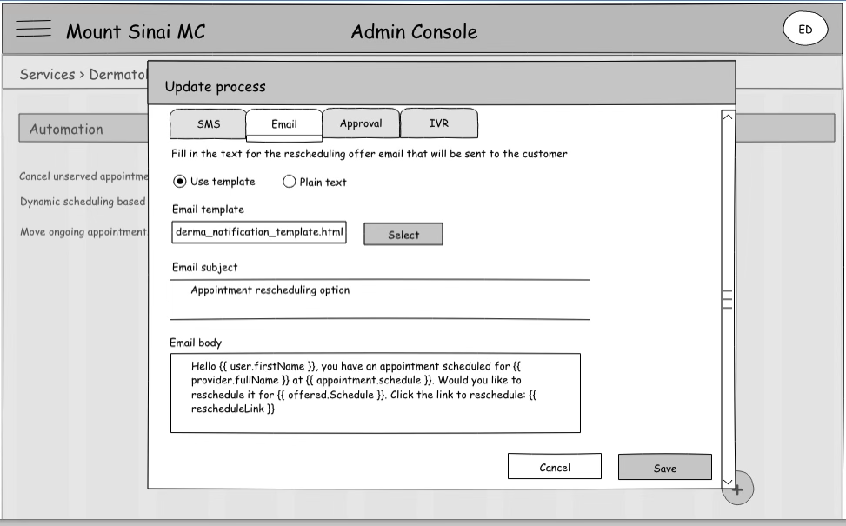846x526 pixels.
Task: Click the scrollbar up arrow in the dialog
Action: tap(727, 117)
